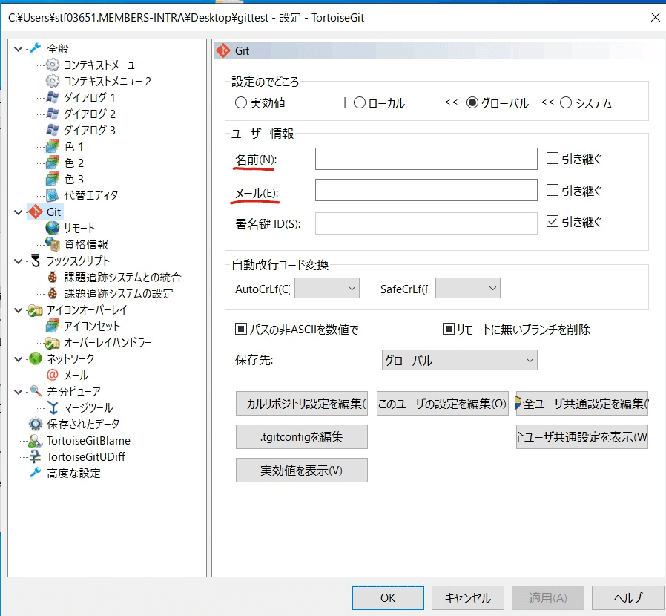This screenshot has height=616, width=666.
Task: Click .tgitconfigを編集 button
Action: (x=302, y=436)
